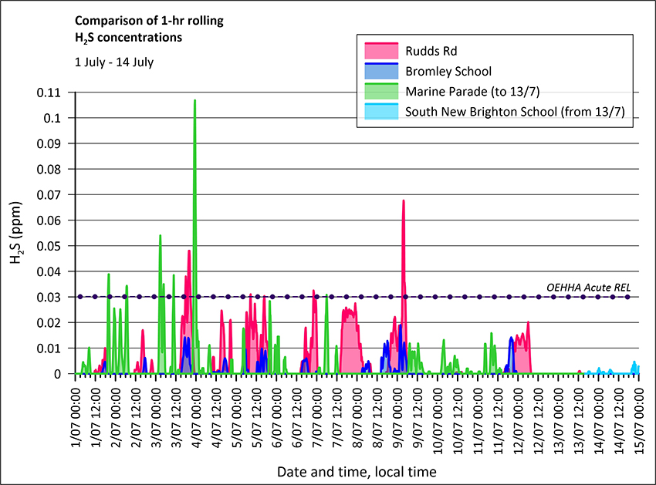The height and width of the screenshot is (485, 656).
Task: Click the green Marine Parade legend swatch
Action: click(381, 92)
